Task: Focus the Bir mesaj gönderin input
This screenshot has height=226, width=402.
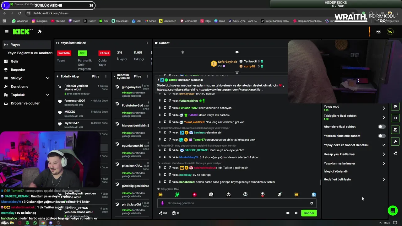Action: (x=237, y=203)
